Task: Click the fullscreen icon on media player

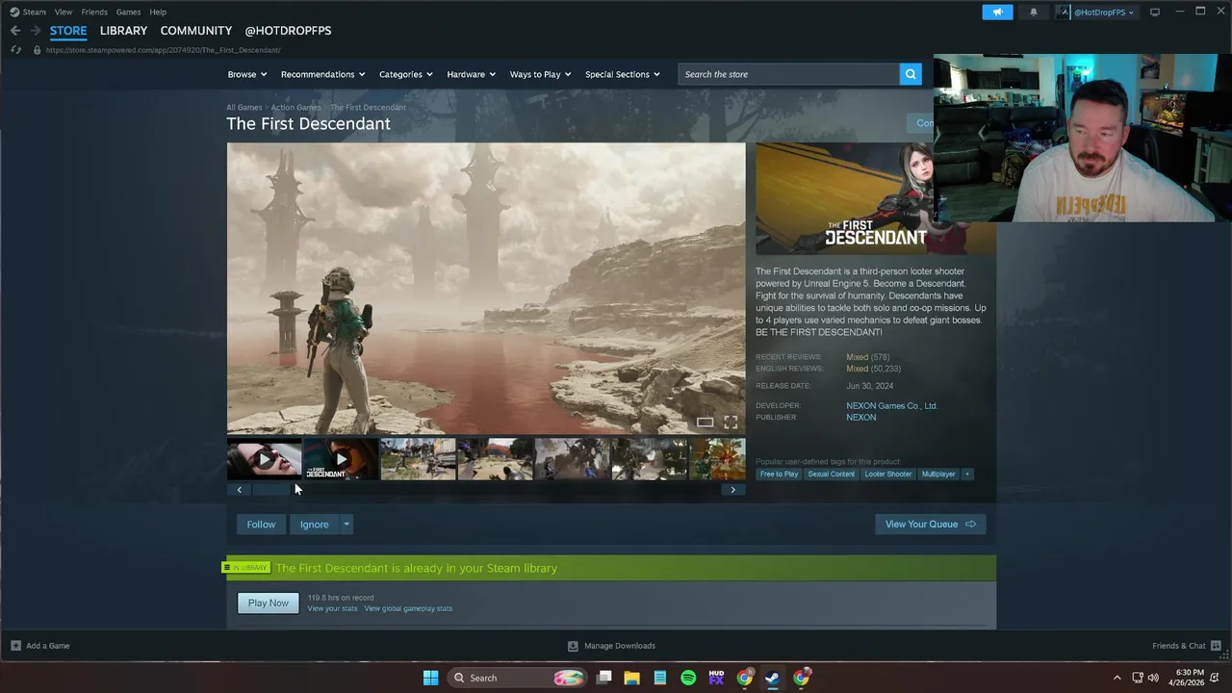Action: 731,422
